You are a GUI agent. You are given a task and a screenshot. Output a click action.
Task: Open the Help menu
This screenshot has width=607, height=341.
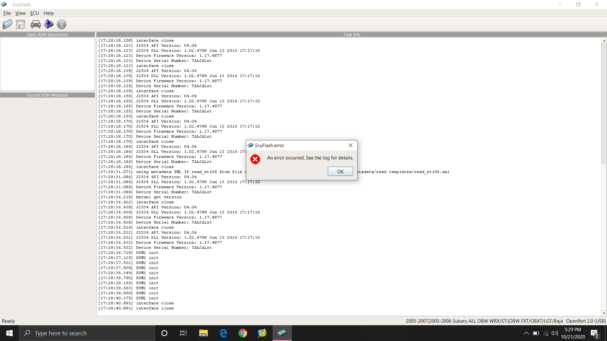(49, 13)
